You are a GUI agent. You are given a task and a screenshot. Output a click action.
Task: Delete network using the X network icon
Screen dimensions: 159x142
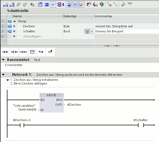[12, 5]
